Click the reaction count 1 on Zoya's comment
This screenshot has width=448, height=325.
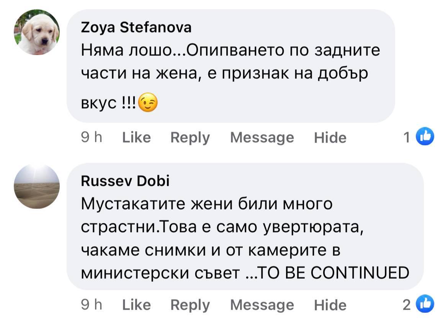[x=407, y=137]
